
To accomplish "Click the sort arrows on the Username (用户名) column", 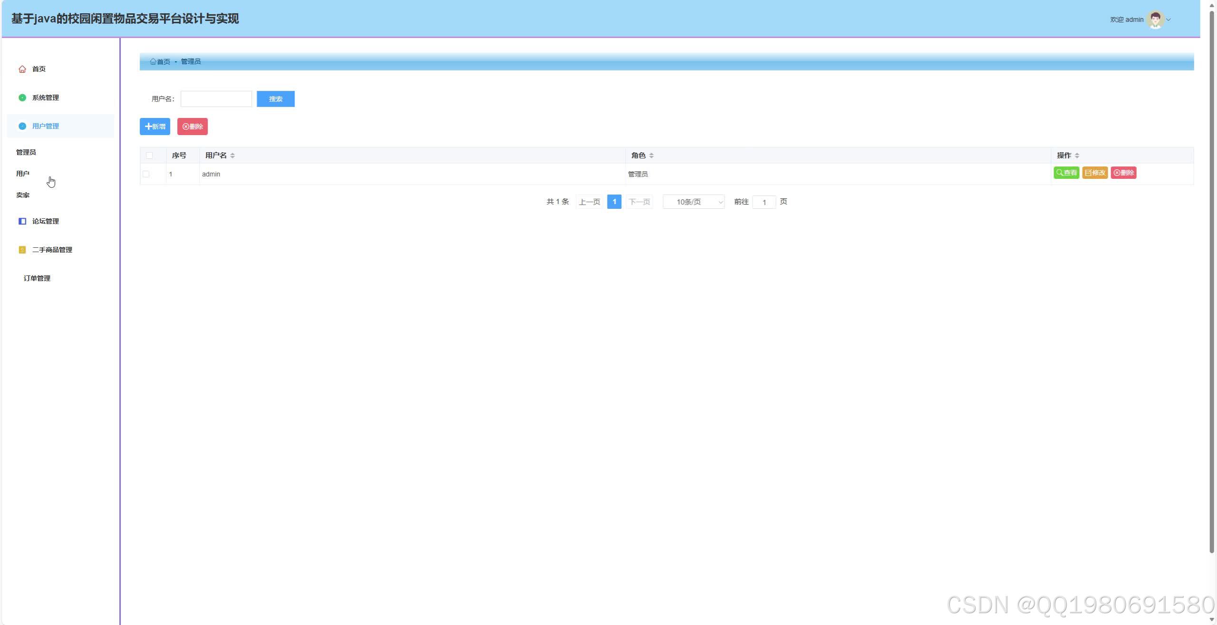I will (232, 156).
